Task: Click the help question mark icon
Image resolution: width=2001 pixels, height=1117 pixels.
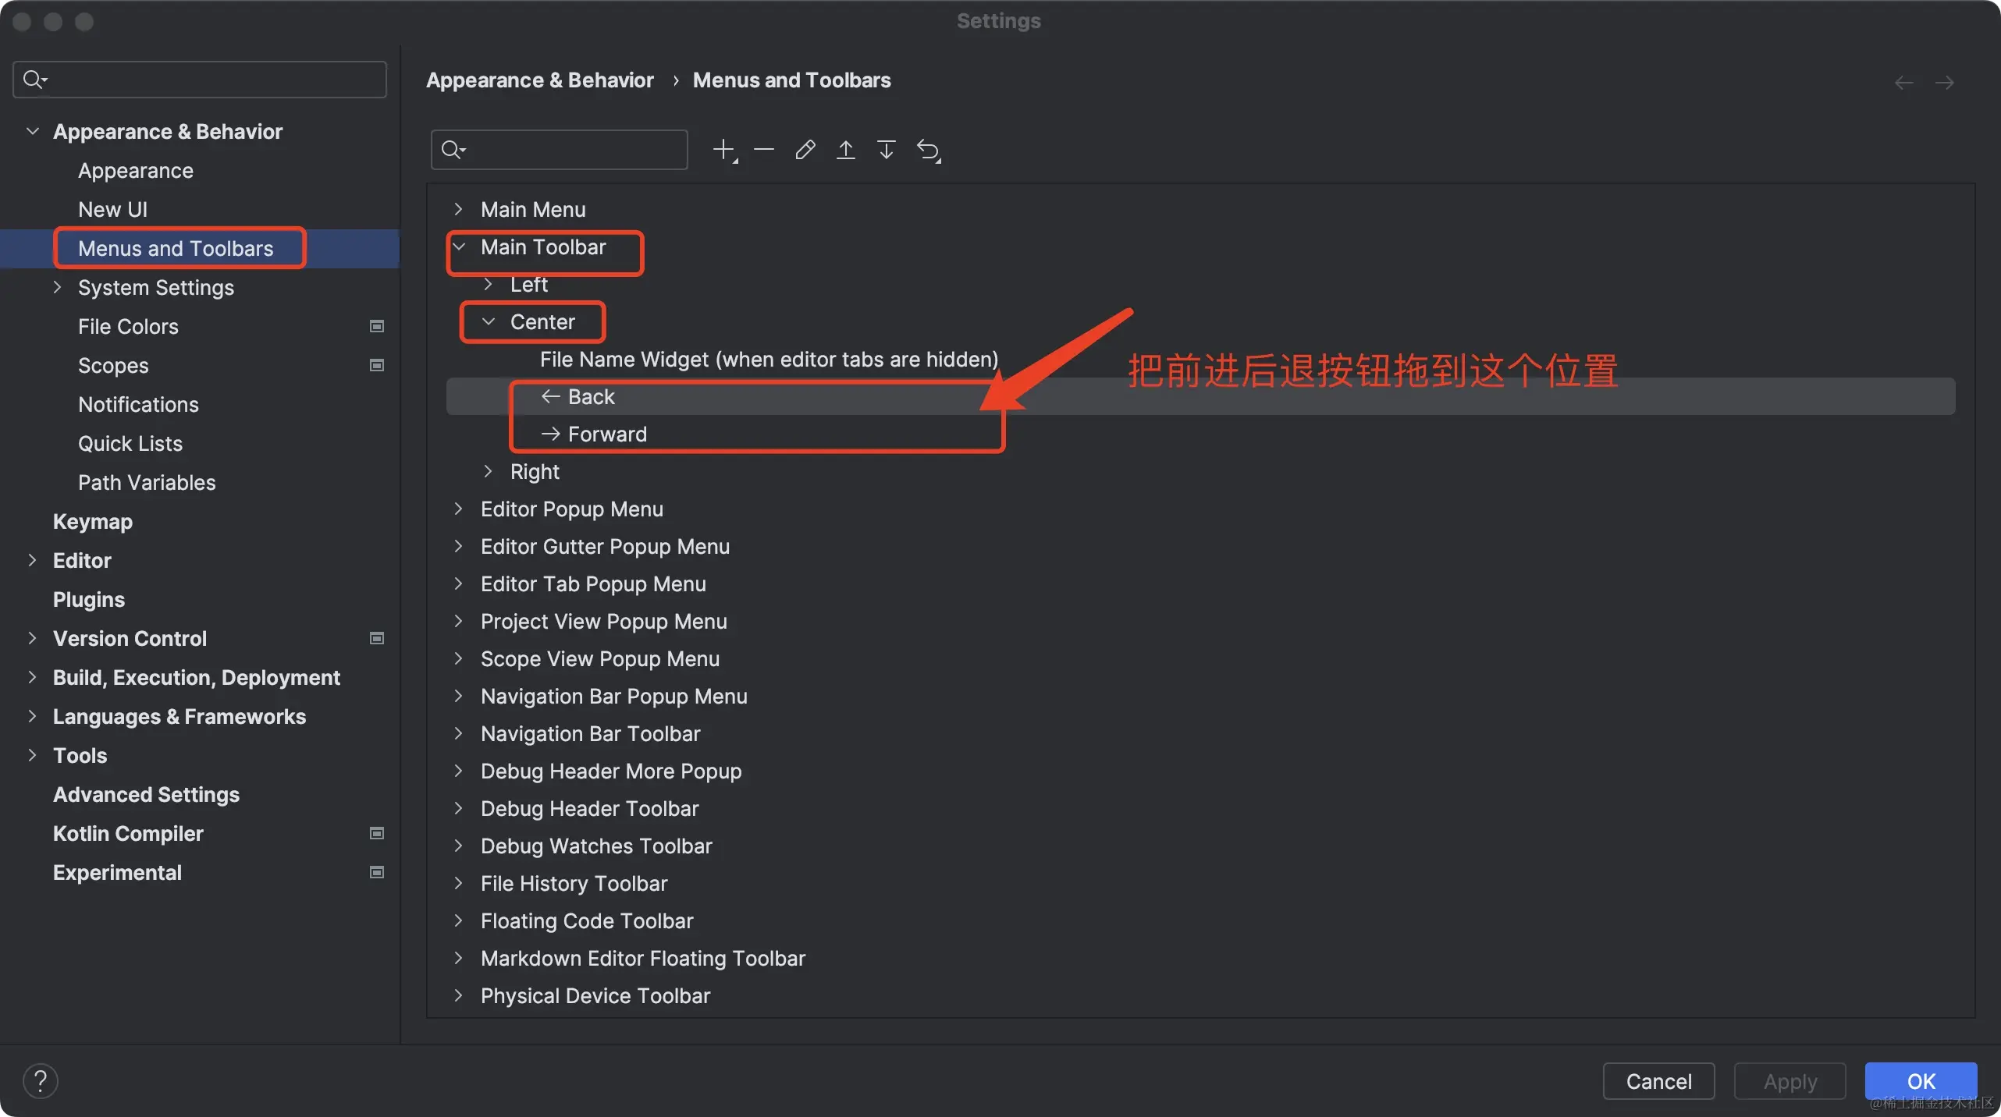Action: [41, 1081]
